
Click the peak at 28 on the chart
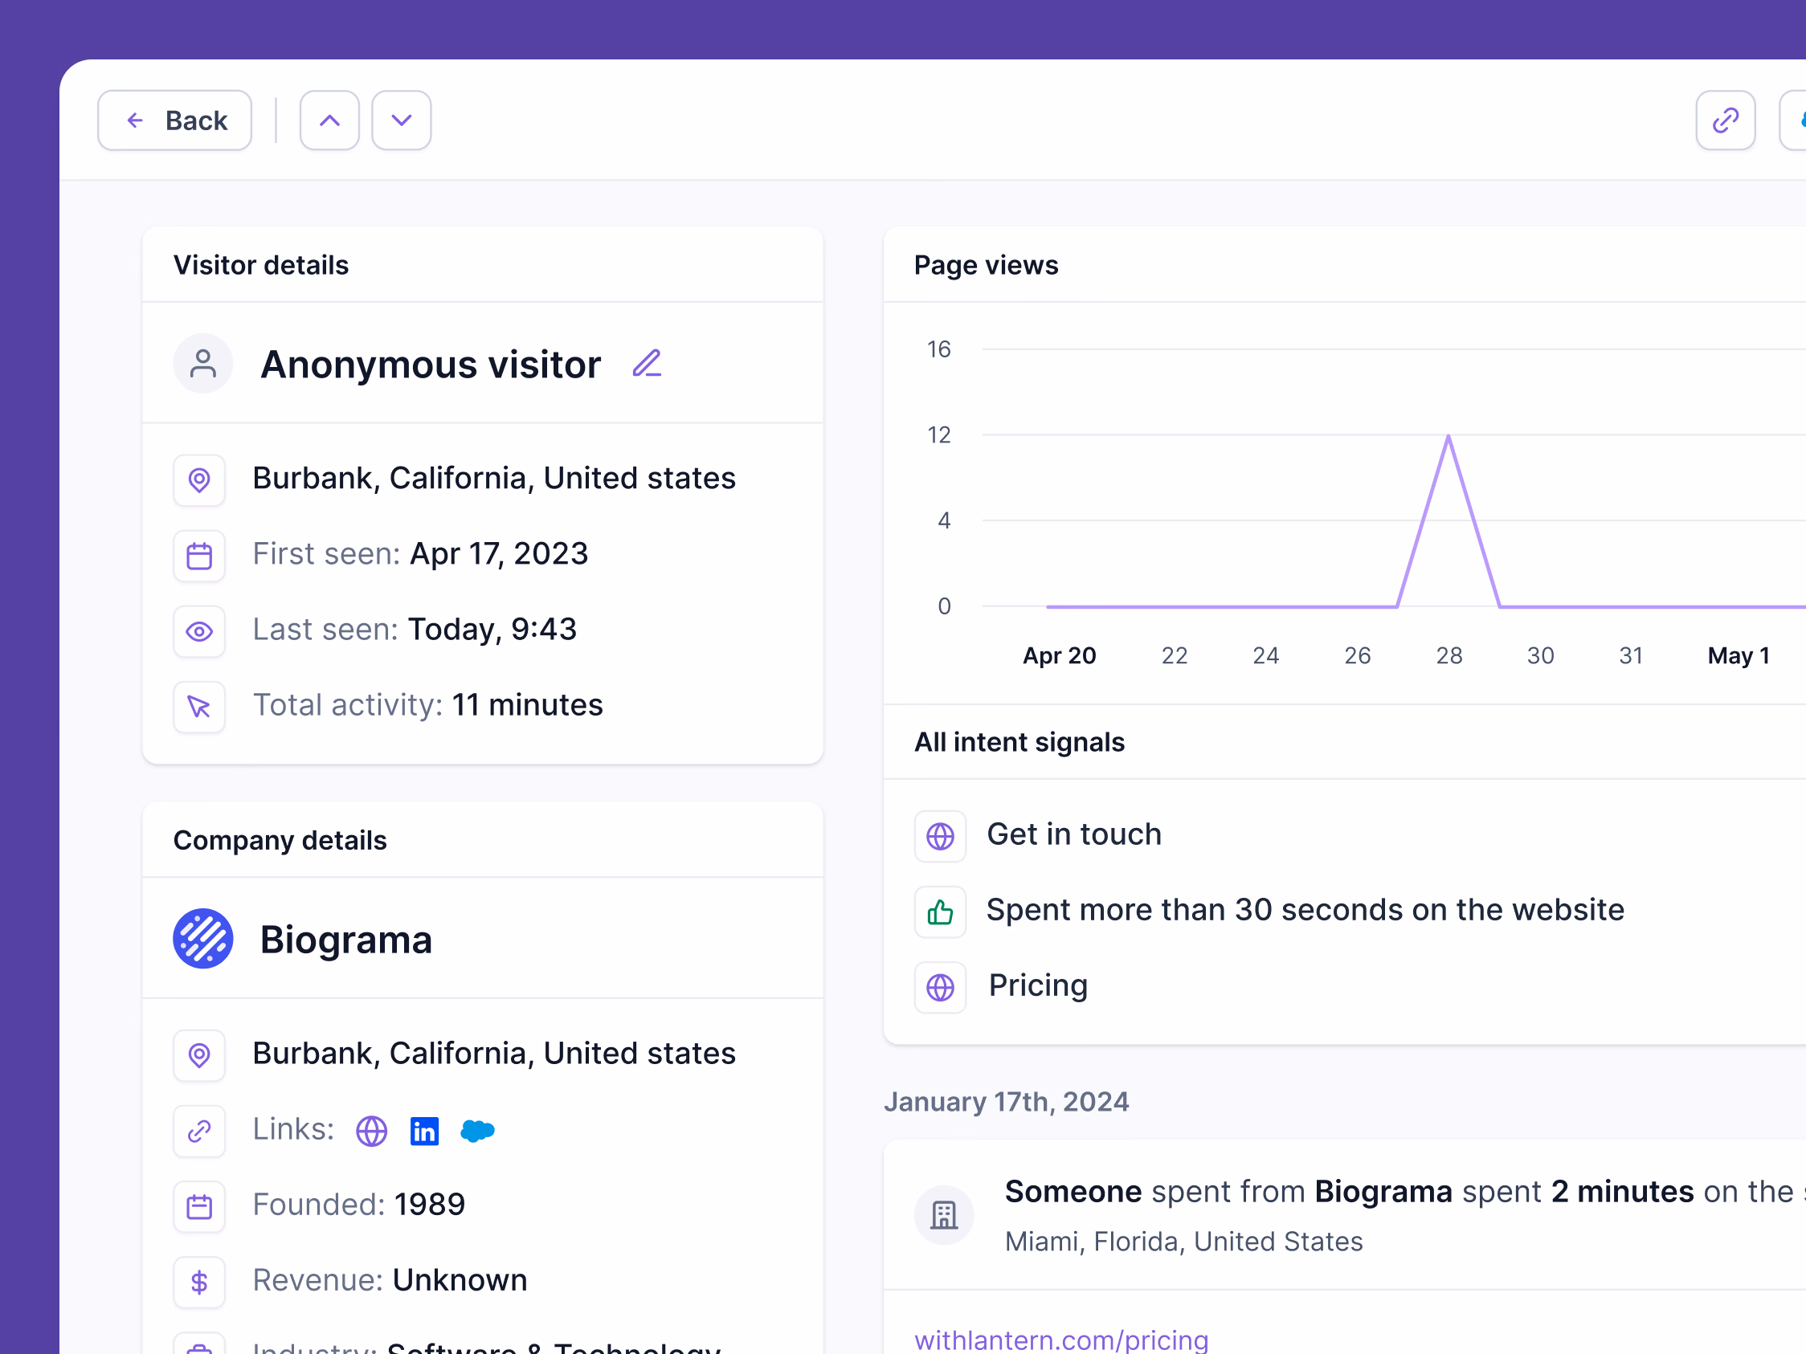click(x=1448, y=437)
